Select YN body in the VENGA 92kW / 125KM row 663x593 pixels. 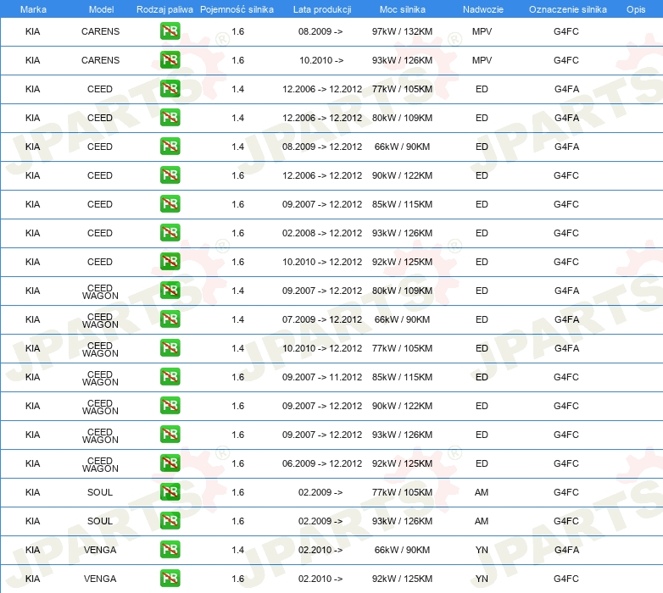click(482, 579)
